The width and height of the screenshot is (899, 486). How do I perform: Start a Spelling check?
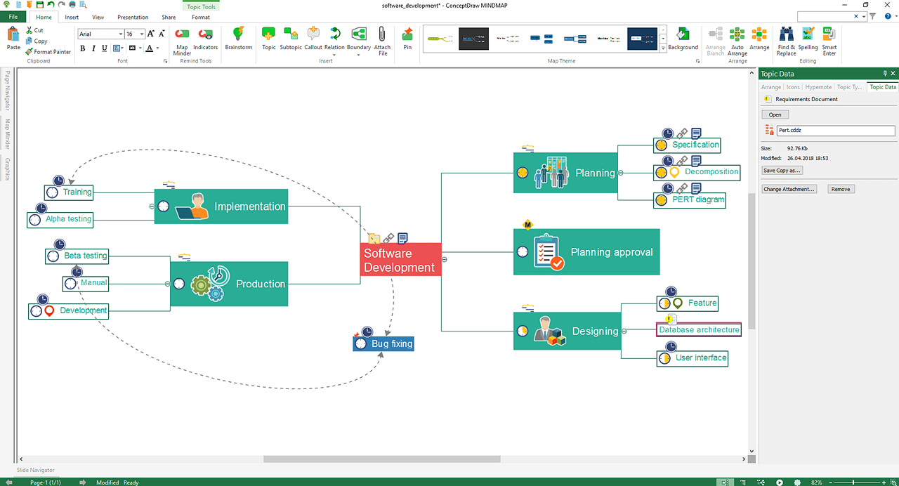pos(808,39)
